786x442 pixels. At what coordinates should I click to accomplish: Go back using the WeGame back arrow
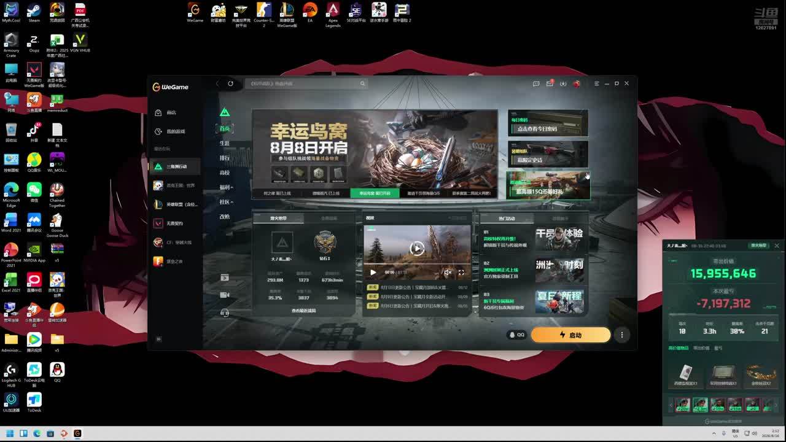(217, 83)
